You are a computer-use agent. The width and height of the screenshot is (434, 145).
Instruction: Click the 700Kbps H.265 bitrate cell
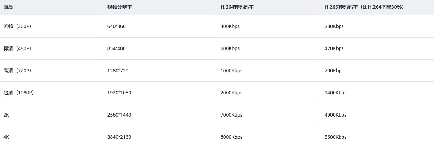[334, 71]
